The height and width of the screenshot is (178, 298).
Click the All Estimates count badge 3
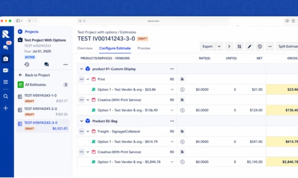[66, 85]
